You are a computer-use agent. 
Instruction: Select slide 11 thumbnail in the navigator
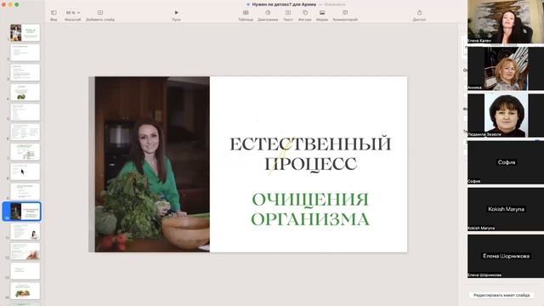(25, 231)
